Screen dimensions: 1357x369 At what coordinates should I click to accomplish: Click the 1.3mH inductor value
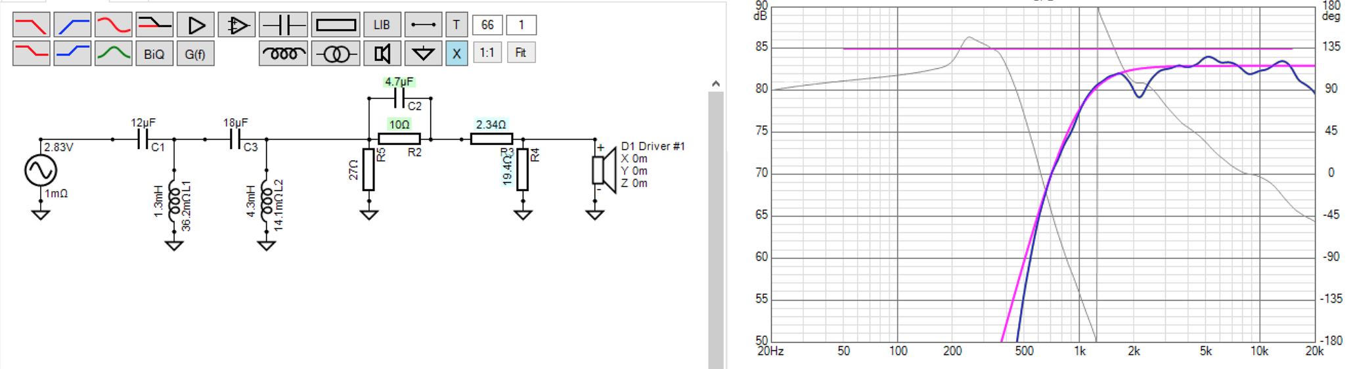click(158, 201)
